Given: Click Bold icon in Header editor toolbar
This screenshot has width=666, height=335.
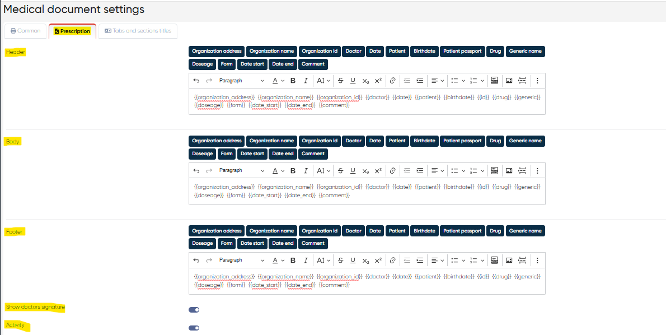Looking at the screenshot, I should tap(293, 81).
